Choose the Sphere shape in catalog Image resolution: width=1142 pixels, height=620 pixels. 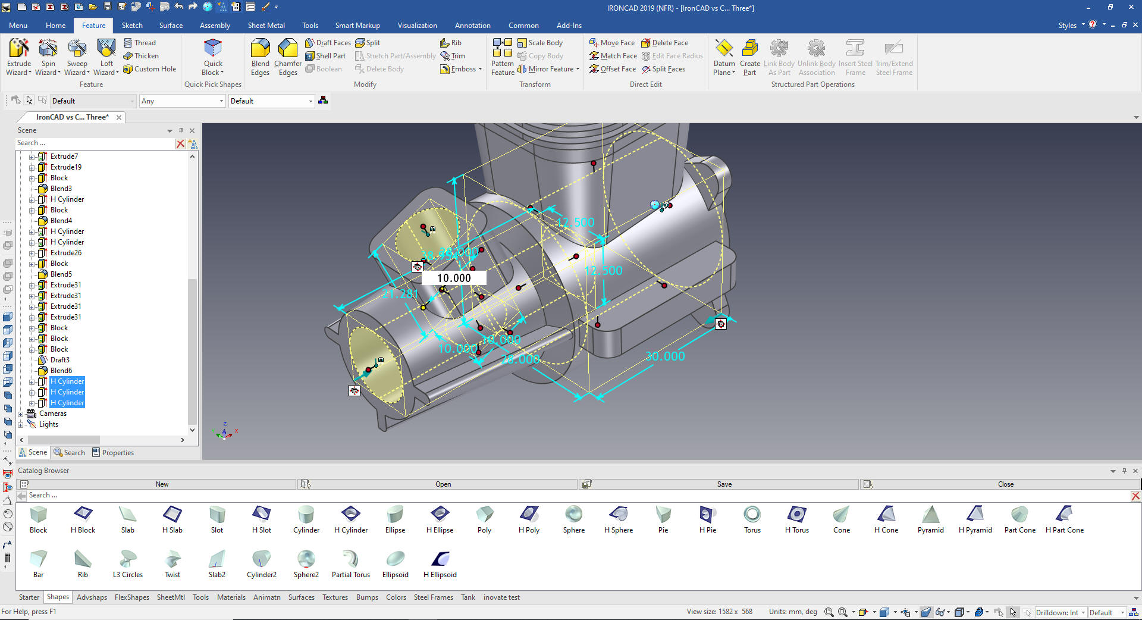573,514
